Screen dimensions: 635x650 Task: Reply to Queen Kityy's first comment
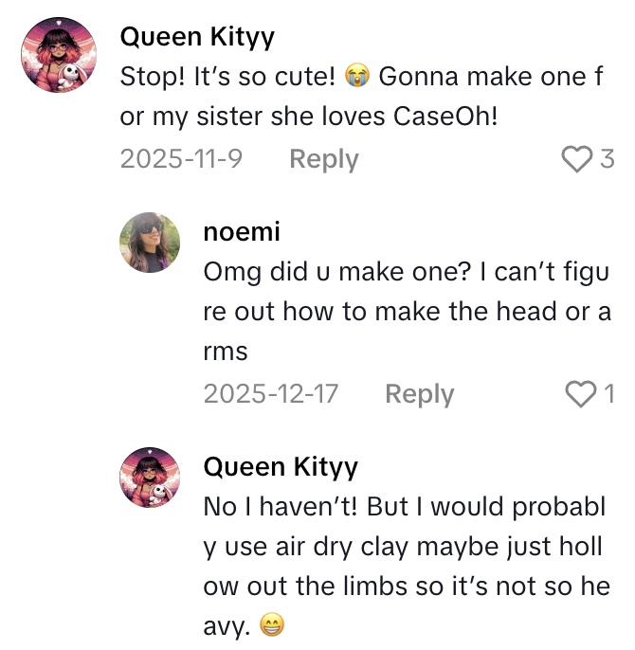tap(323, 159)
